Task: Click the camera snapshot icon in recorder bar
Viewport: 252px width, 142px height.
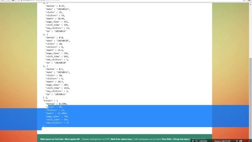Action: [x=241, y=141]
